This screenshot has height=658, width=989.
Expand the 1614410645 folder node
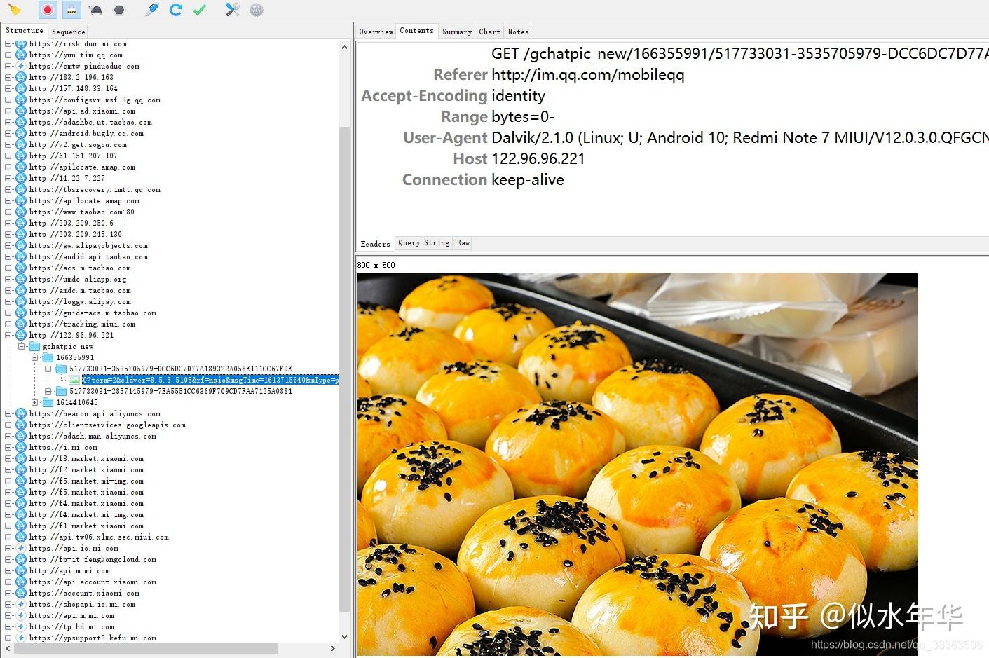(35, 402)
